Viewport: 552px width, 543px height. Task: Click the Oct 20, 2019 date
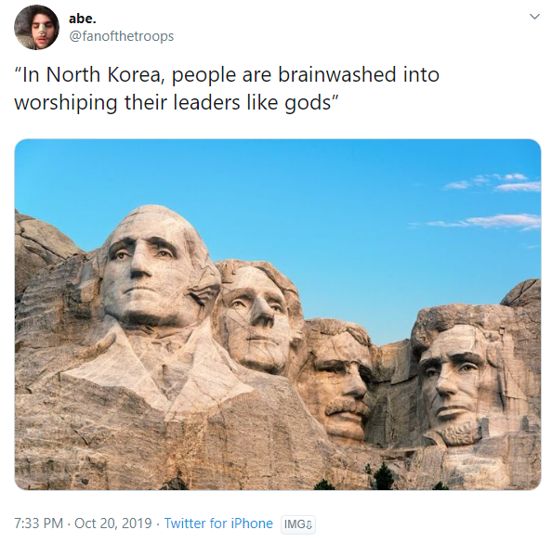coord(113,524)
